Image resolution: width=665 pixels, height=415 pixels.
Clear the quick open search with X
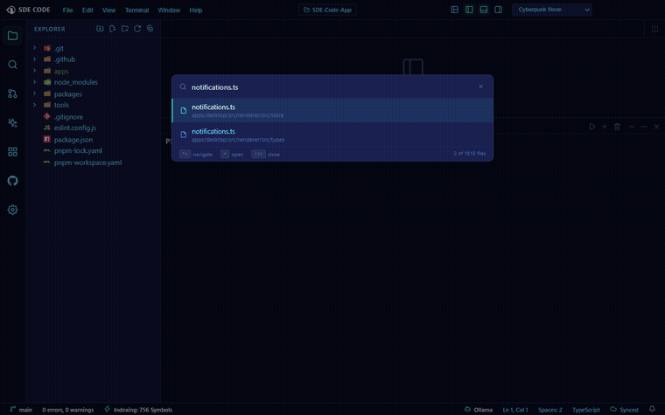tap(480, 86)
